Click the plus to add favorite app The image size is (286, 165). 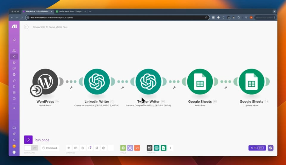click(170, 148)
